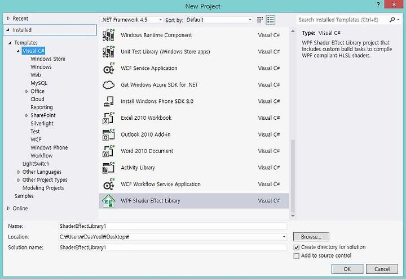Select Windows Store in template tree

48,59
